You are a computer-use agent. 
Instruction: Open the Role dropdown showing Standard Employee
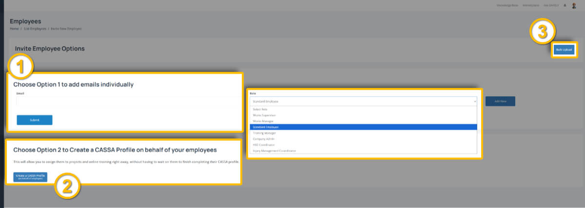[363, 101]
